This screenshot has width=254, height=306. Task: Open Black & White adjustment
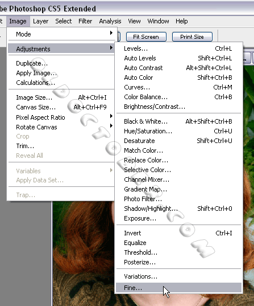click(x=178, y=121)
